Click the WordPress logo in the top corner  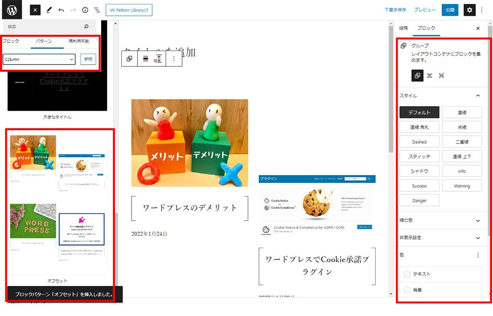(12, 10)
